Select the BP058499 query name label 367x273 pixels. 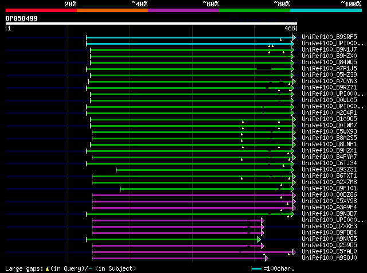pos(22,18)
